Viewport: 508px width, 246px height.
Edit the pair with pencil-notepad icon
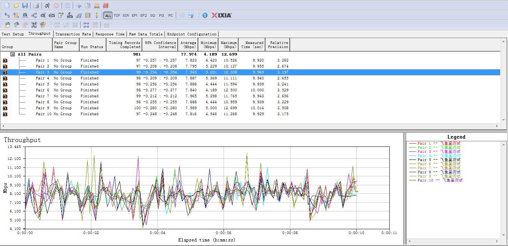point(61,15)
